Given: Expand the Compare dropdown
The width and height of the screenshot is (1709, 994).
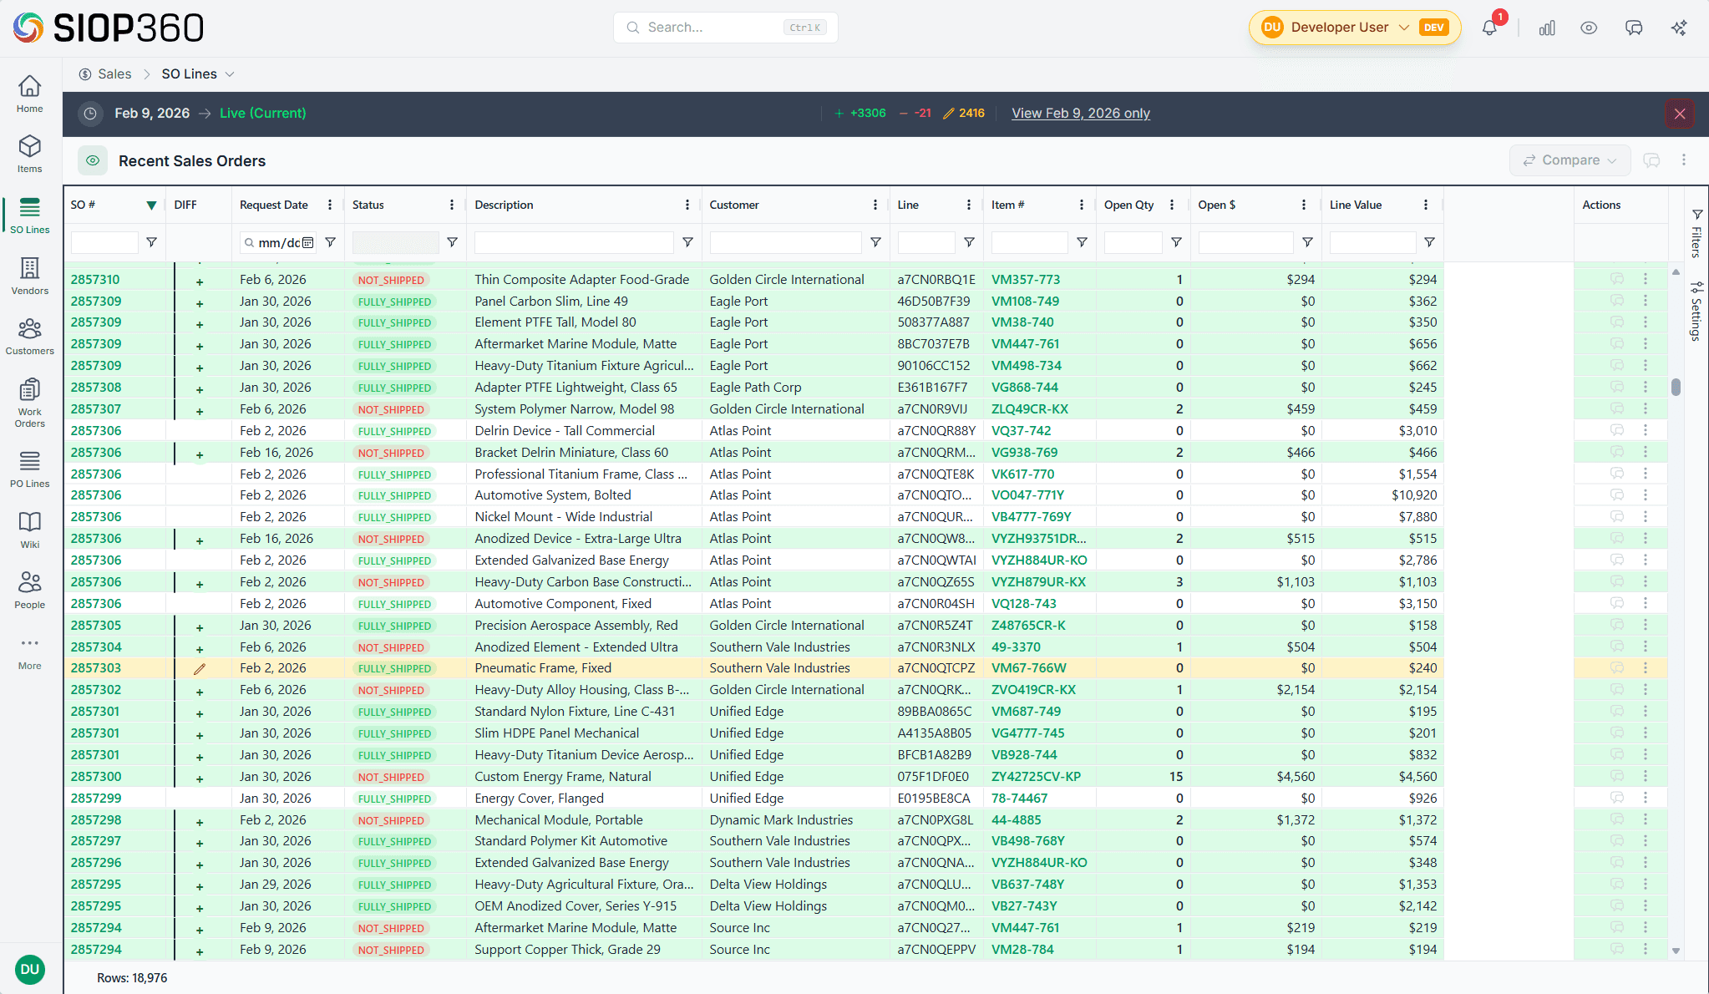Looking at the screenshot, I should [1570, 160].
